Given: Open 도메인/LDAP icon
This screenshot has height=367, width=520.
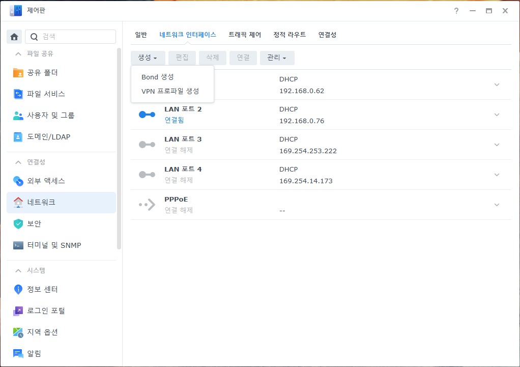Looking at the screenshot, I should pos(18,137).
